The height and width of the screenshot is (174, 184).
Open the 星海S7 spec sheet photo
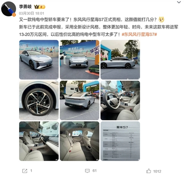point(120,141)
